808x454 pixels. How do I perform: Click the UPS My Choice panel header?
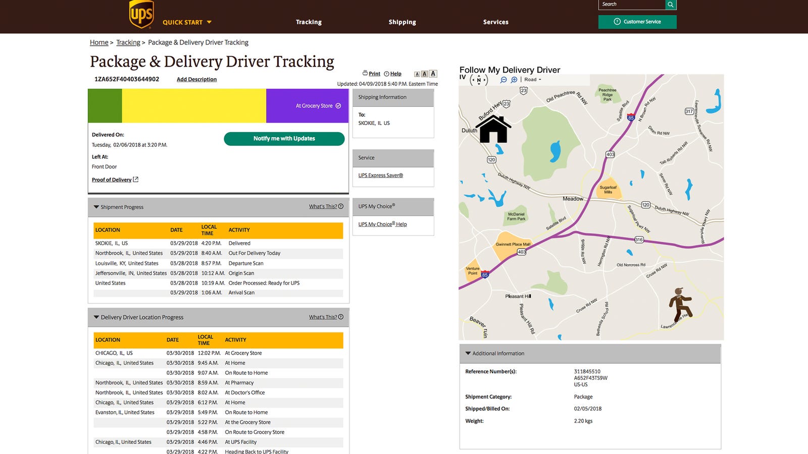click(x=393, y=207)
